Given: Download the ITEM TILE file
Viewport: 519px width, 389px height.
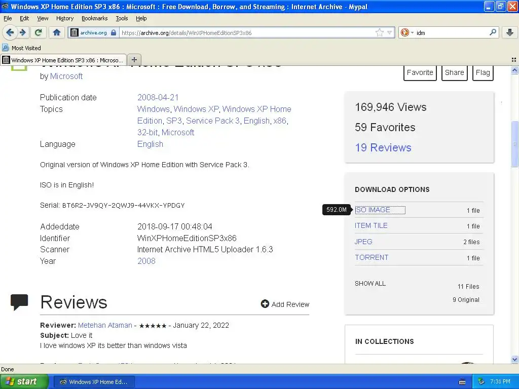Looking at the screenshot, I should coord(371,225).
